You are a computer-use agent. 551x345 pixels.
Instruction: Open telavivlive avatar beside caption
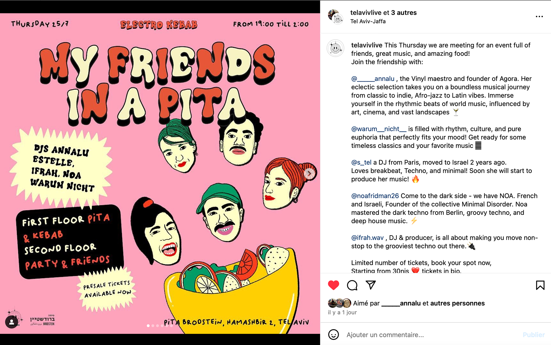coord(335,48)
